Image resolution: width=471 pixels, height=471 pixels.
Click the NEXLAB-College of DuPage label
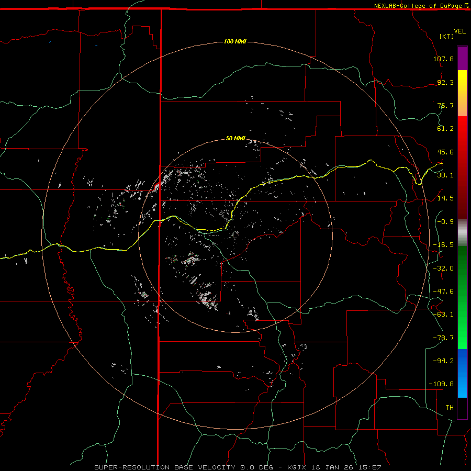[418, 6]
